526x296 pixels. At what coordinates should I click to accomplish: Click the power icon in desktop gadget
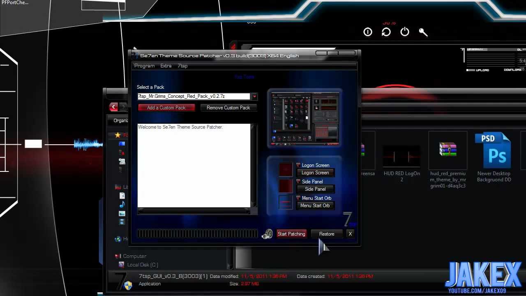[x=405, y=32]
